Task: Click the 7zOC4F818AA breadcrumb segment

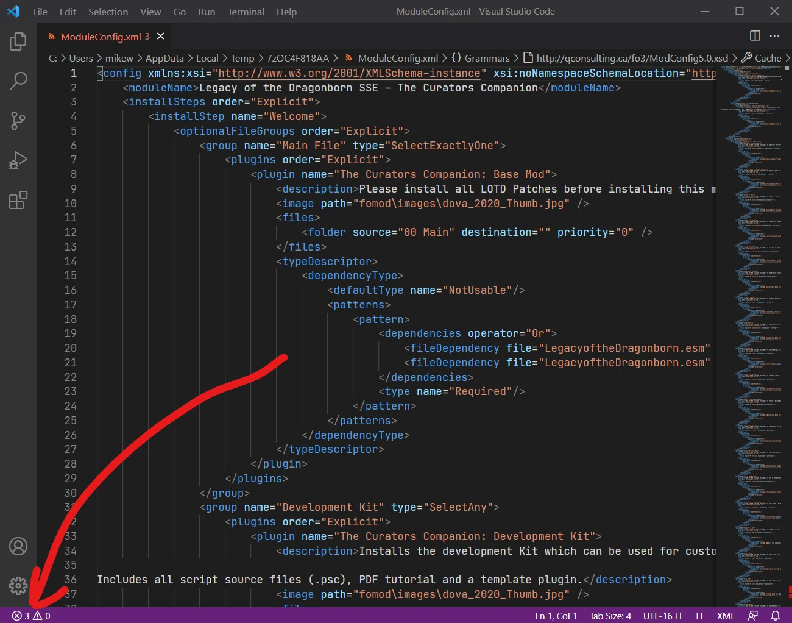Action: coord(298,59)
